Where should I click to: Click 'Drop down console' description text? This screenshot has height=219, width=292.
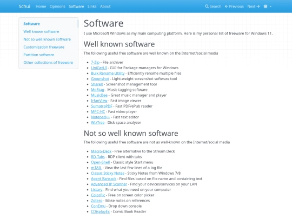(x=125, y=206)
